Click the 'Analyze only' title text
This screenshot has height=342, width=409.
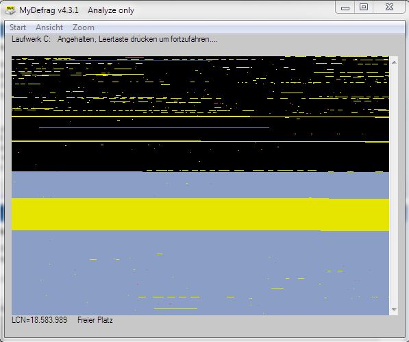(111, 10)
